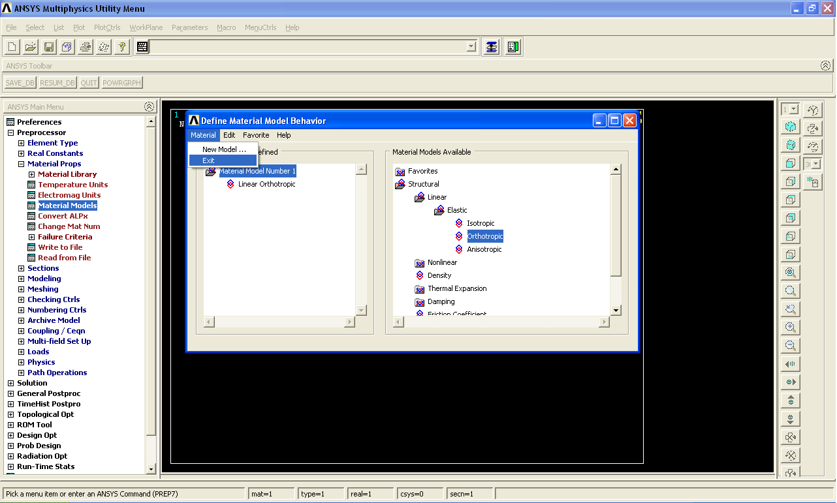This screenshot has height=503, width=837.
Task: Click the Image Capture printer icon
Action: [85, 47]
